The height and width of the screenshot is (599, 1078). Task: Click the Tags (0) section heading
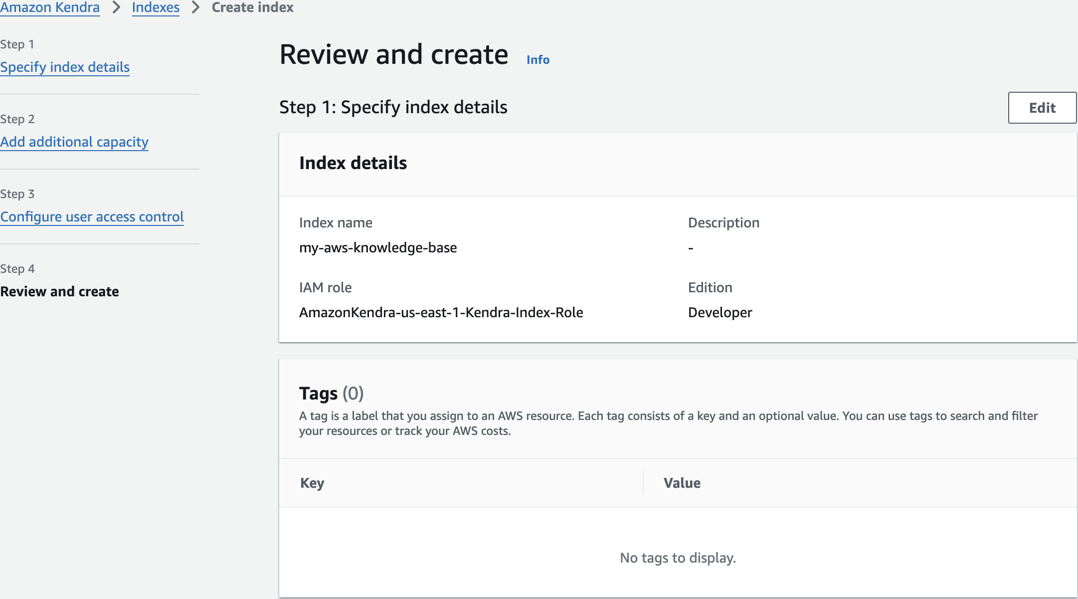[x=331, y=393]
